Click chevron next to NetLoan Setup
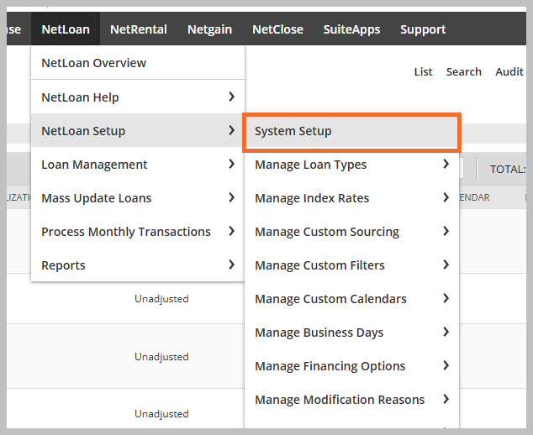 [x=231, y=130]
